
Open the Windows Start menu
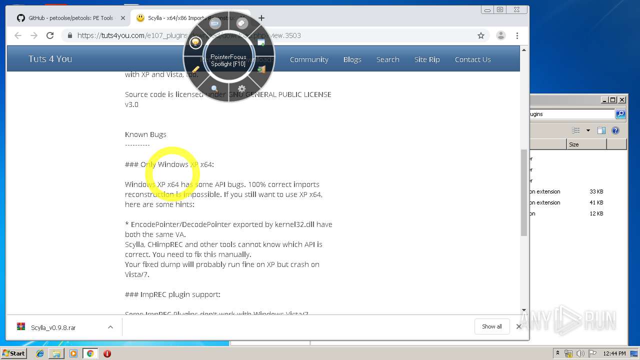coord(14,353)
